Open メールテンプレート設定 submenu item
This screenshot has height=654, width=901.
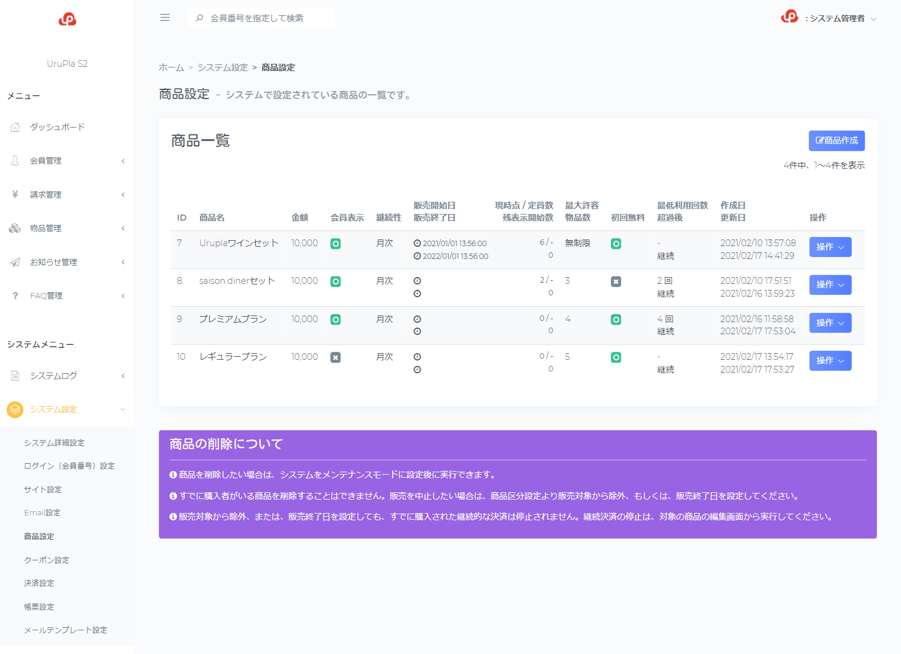click(x=66, y=630)
